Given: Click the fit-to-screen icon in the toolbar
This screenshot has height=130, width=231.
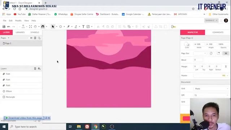Looking at the screenshot, I should pos(30,27).
